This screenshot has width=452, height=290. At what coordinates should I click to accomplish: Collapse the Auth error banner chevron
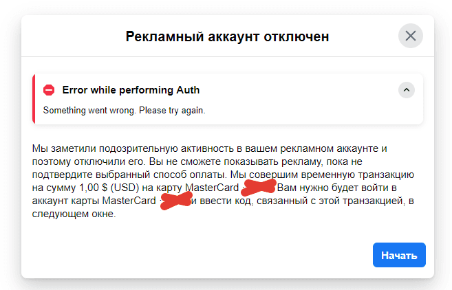click(x=407, y=90)
